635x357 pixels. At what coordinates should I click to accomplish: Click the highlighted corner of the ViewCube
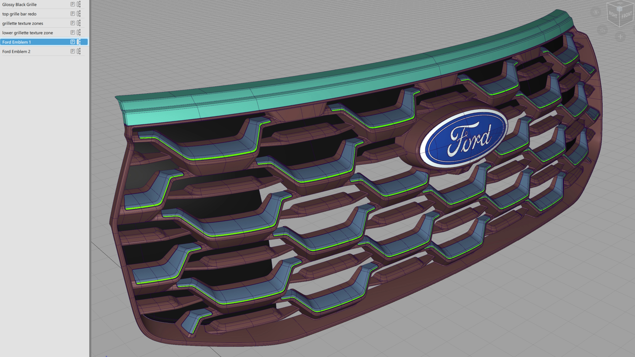(619, 9)
